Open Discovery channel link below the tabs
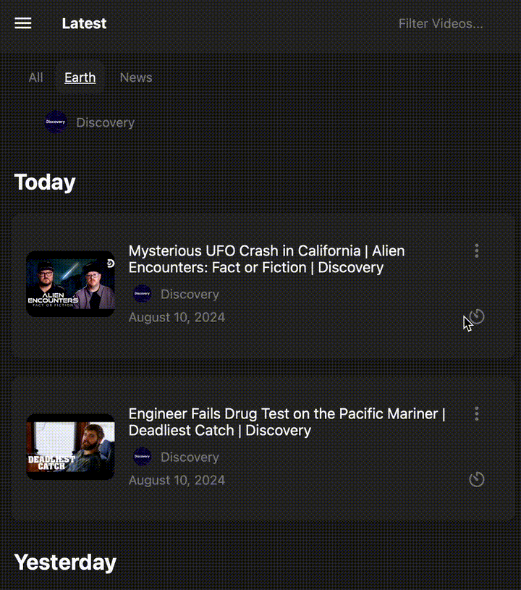The image size is (521, 590). tap(106, 122)
